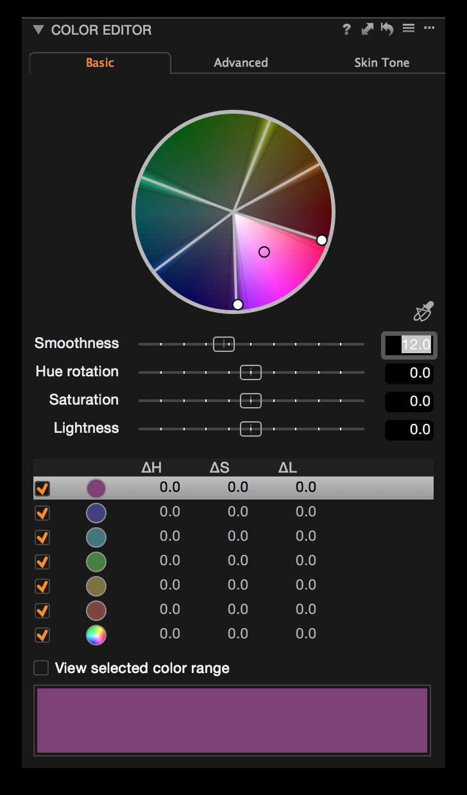
Task: Switch to the Skin Tone tab
Action: 382,62
